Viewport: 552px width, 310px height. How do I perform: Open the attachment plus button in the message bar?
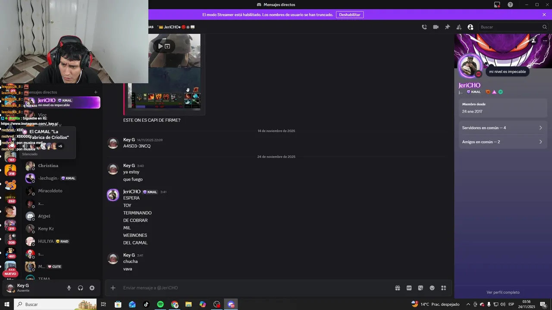(x=113, y=288)
